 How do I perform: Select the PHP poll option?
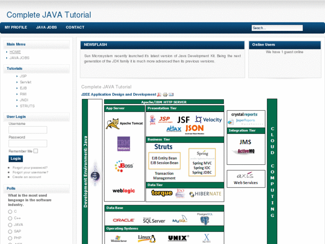(x=10, y=238)
